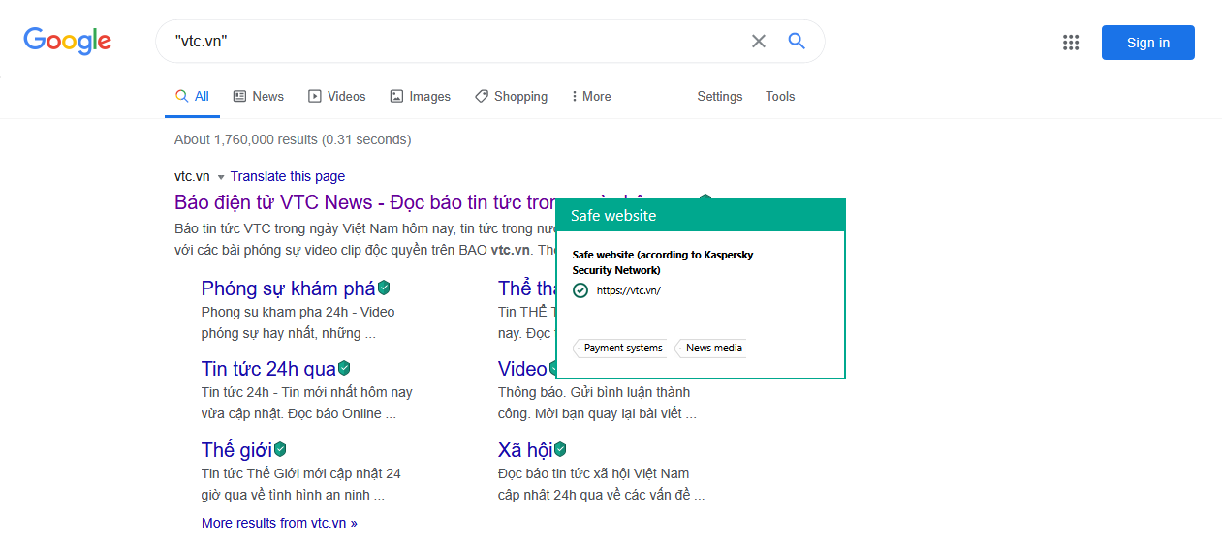Screen dimensions: 1222x546
Task: Open the Videos search tab
Action: click(337, 97)
